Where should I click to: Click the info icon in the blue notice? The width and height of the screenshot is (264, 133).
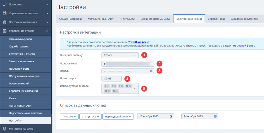click(64, 42)
